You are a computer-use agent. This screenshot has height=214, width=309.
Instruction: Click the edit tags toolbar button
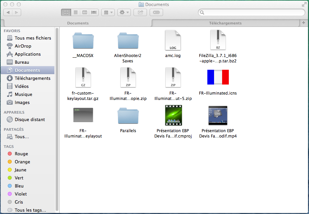(x=156, y=12)
